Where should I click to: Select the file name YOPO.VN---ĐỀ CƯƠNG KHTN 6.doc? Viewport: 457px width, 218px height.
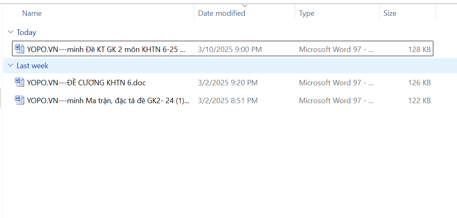pos(86,83)
